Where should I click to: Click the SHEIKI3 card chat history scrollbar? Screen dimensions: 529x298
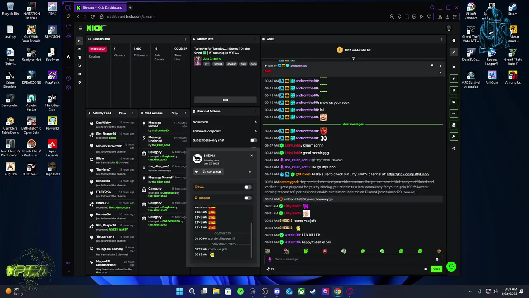point(251,240)
